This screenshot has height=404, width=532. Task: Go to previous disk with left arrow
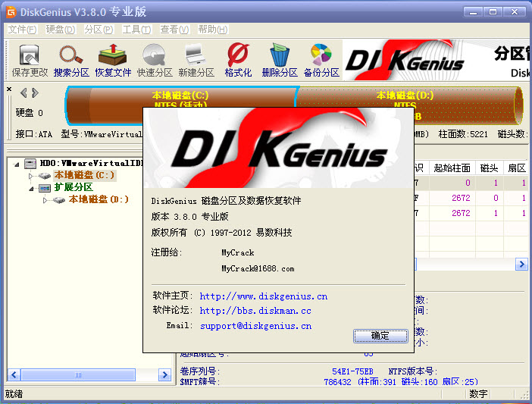click(23, 93)
